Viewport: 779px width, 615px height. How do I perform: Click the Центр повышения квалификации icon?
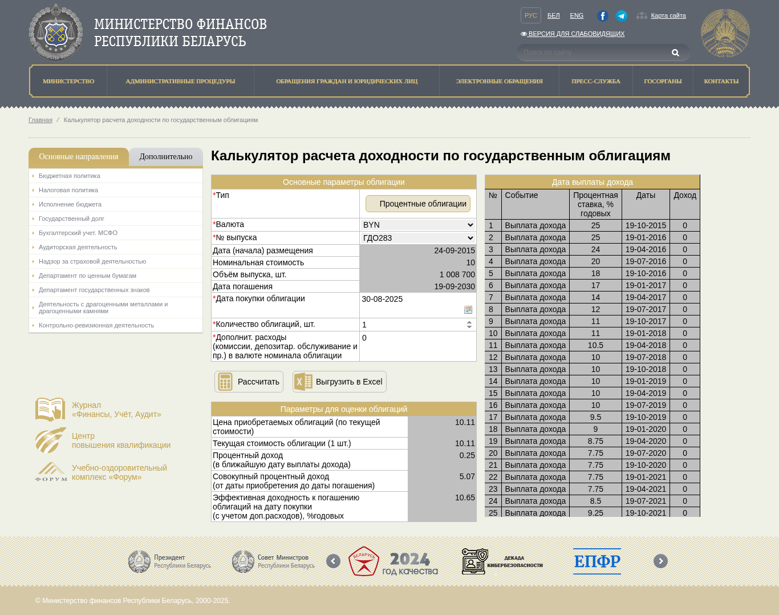point(51,440)
